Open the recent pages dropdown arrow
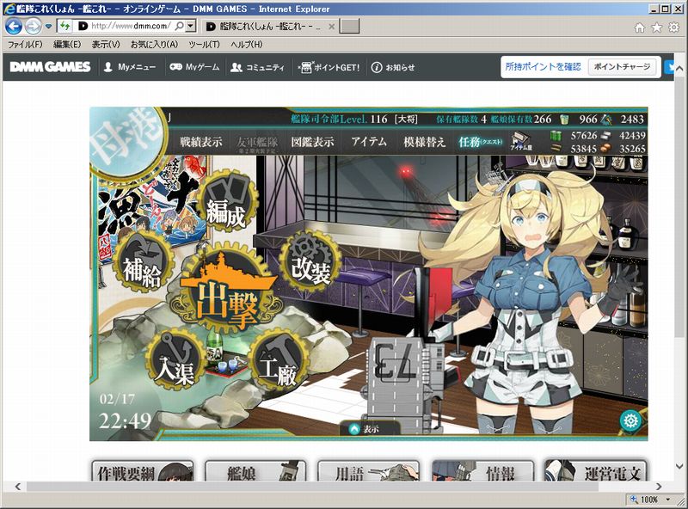 pyautogui.click(x=49, y=27)
